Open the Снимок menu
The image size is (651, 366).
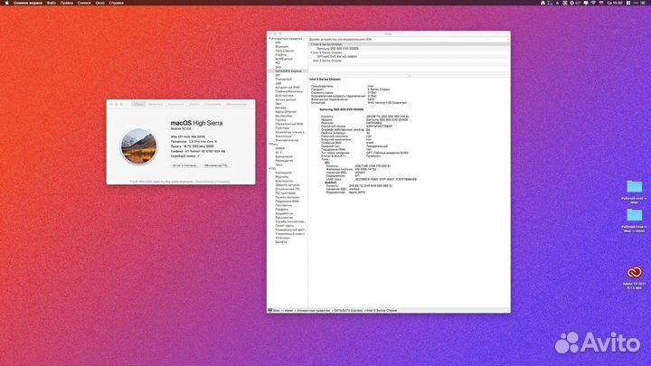pos(84,3)
